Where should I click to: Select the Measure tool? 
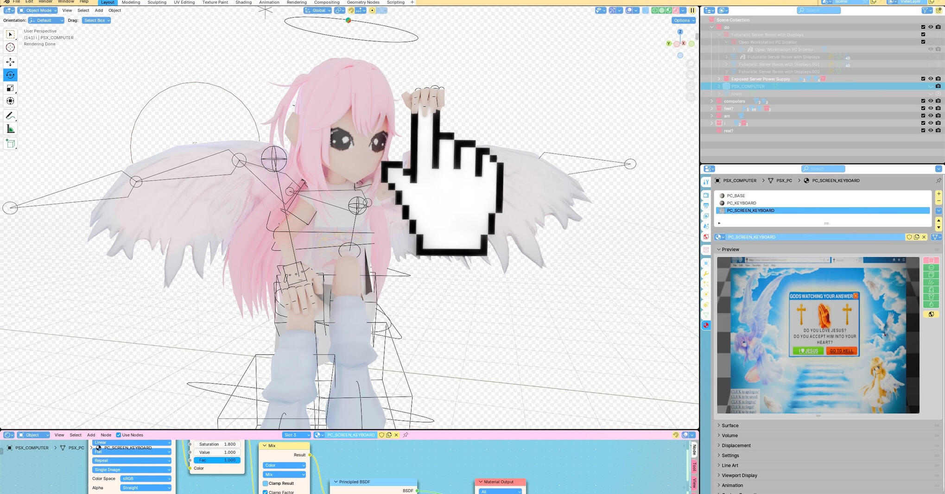click(x=10, y=129)
